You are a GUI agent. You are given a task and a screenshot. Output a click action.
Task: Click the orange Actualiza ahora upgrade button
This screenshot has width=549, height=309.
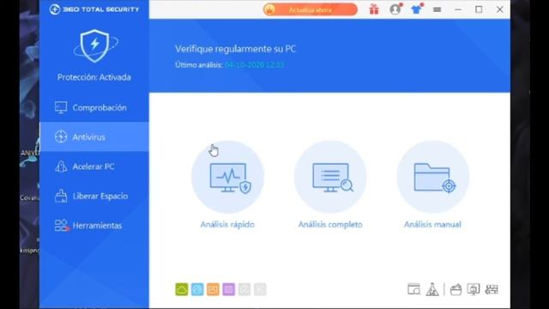tap(311, 9)
